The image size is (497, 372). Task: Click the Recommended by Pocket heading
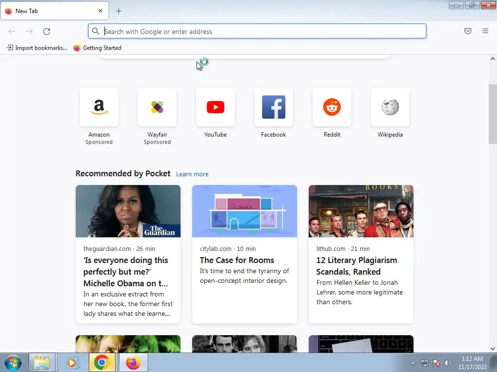coord(123,173)
